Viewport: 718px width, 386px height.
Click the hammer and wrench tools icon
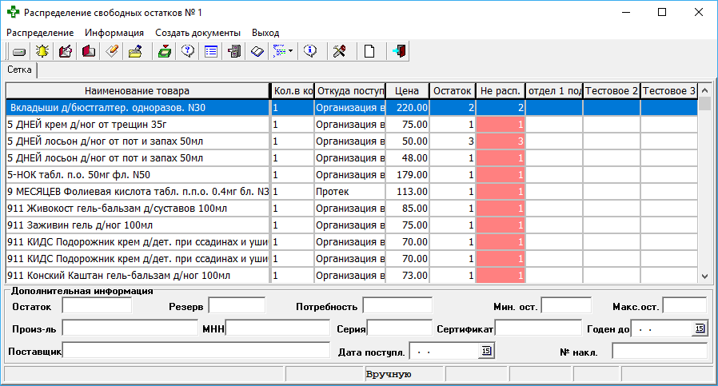pos(339,51)
